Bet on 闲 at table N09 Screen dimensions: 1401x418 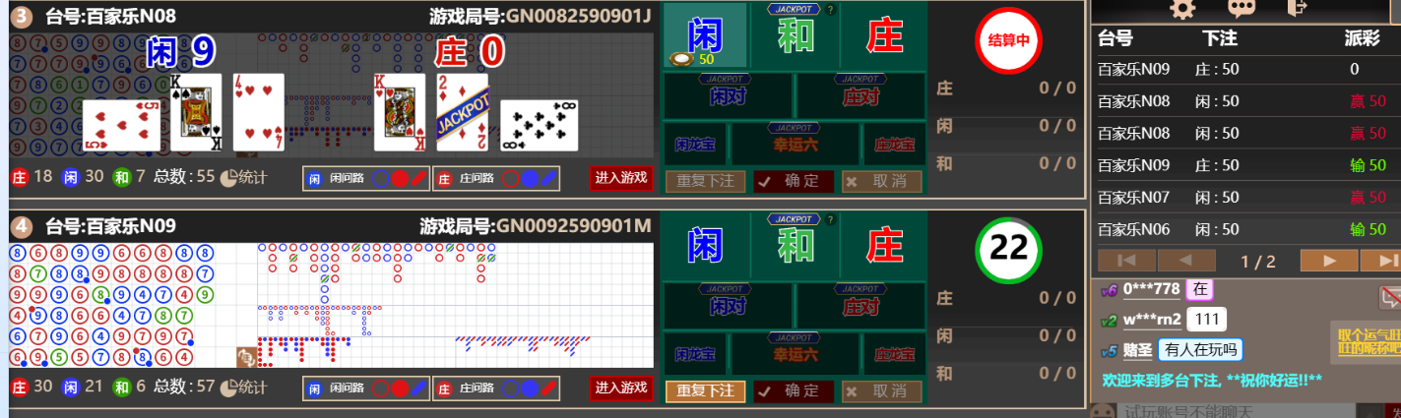[705, 245]
